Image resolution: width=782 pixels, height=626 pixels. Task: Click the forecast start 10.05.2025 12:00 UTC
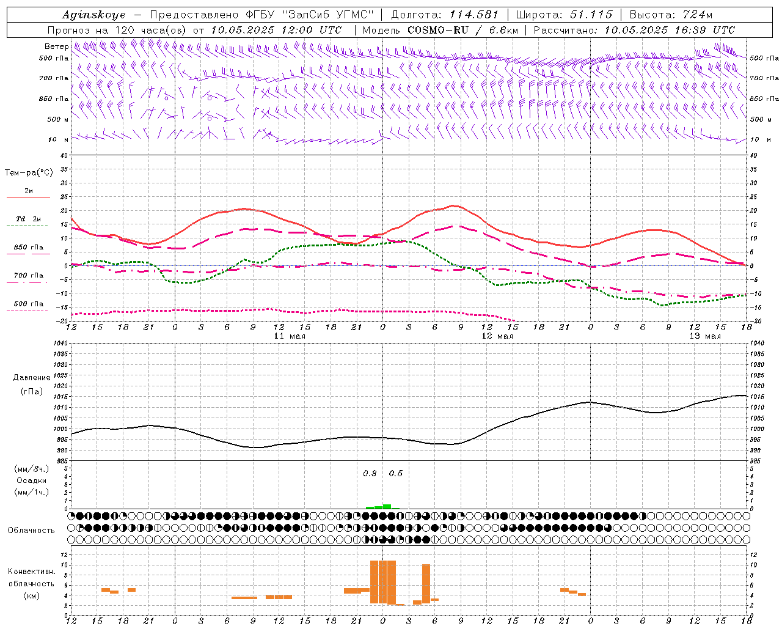pos(276,30)
